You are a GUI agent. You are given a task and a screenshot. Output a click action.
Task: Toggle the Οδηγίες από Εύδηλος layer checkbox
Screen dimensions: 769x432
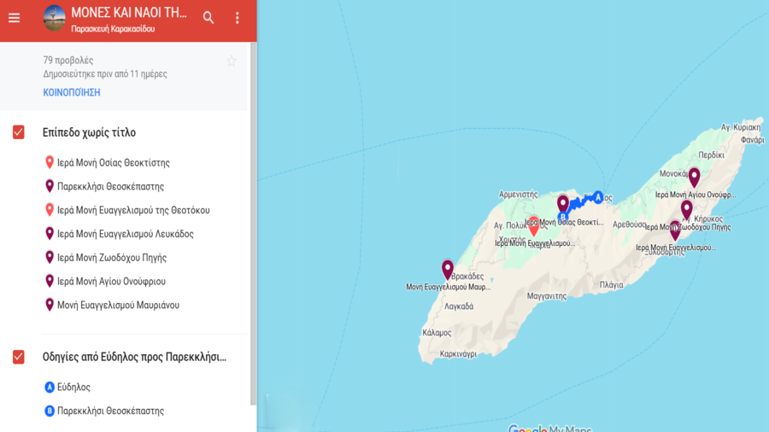coord(19,357)
